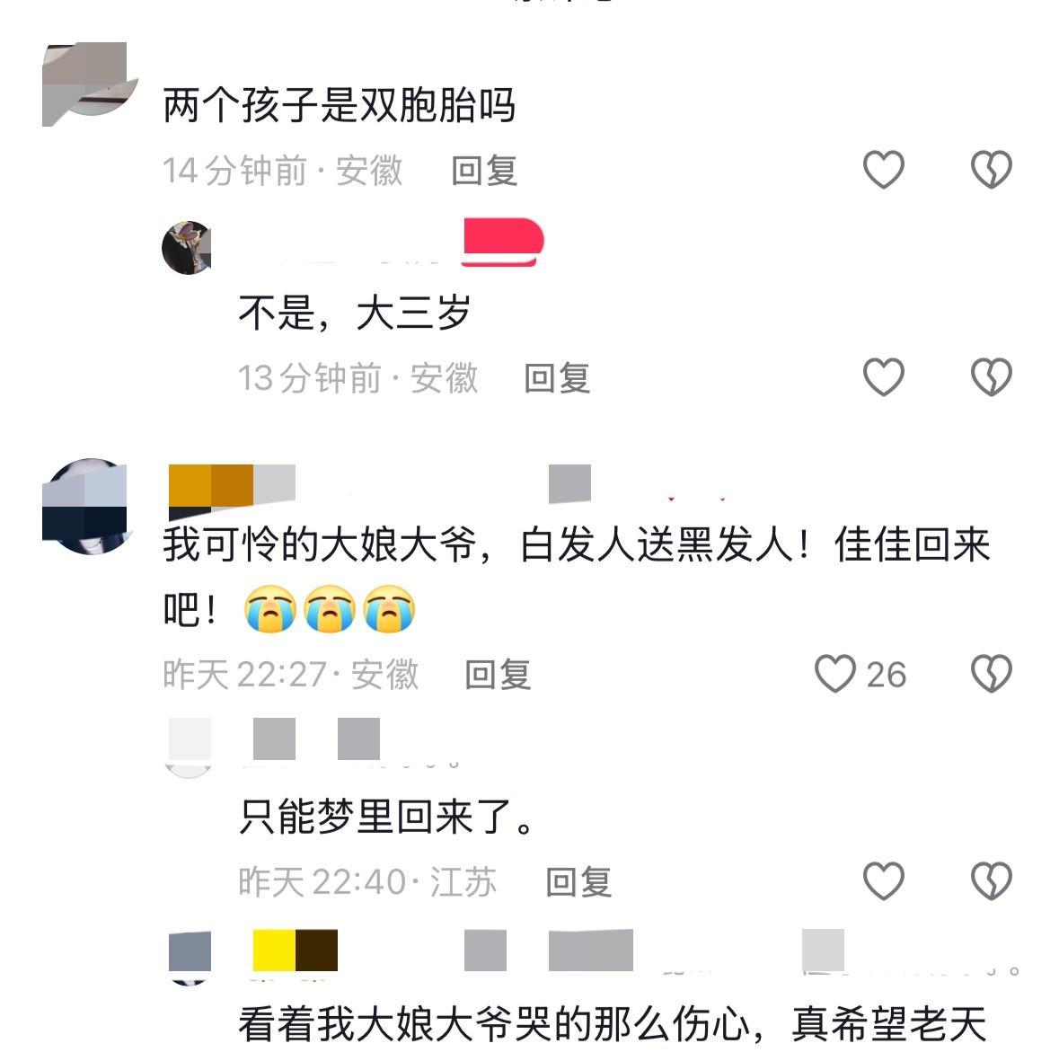The height and width of the screenshot is (1061, 1059).
Task: Tap the crying emoji row
Action: click(x=330, y=609)
